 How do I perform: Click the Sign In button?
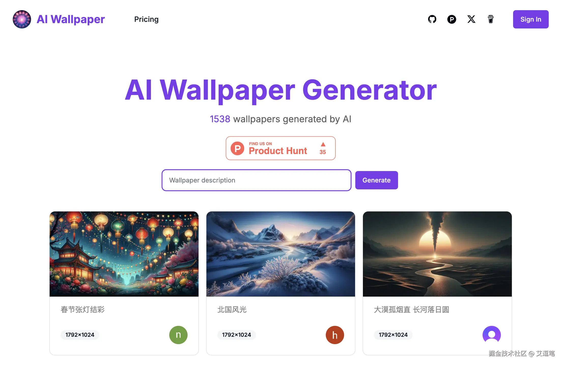coord(531,19)
